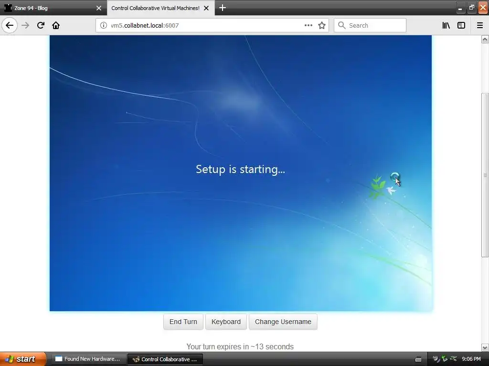Screen dimensions: 489x366
Task: Bookmark this page with the star
Action: (322, 26)
